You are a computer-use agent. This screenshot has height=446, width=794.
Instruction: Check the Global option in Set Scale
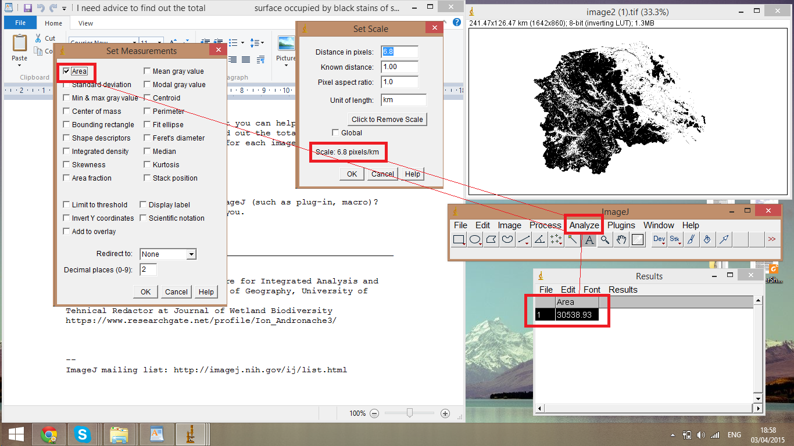(x=335, y=133)
